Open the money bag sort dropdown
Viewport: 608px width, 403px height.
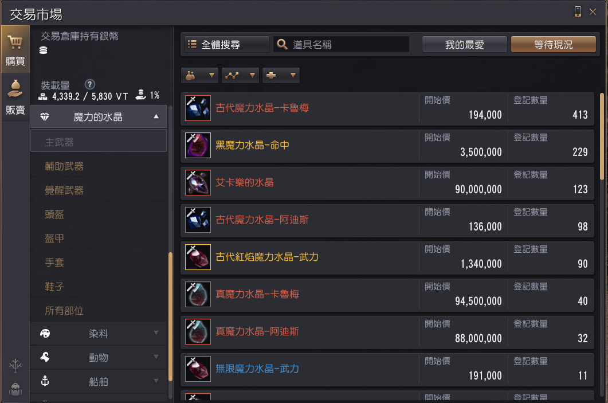199,75
